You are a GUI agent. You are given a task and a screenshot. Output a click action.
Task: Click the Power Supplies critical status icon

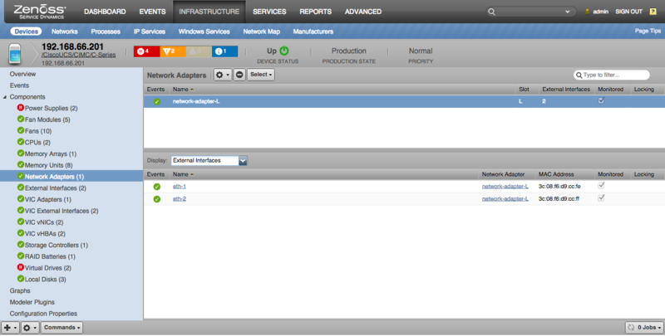[x=20, y=108]
